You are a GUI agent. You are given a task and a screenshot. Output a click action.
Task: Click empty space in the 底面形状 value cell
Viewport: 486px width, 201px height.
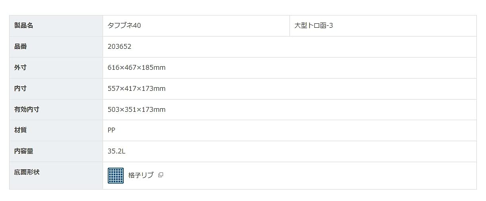tap(318, 176)
